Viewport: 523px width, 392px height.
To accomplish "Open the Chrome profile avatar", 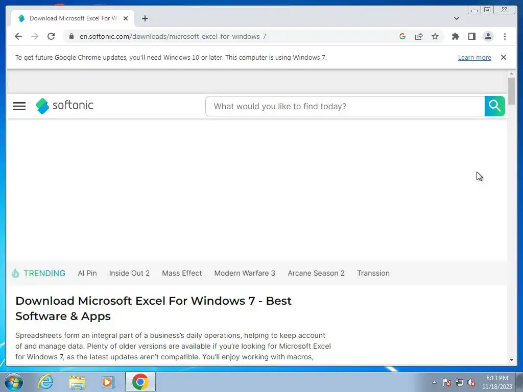I will [x=488, y=36].
